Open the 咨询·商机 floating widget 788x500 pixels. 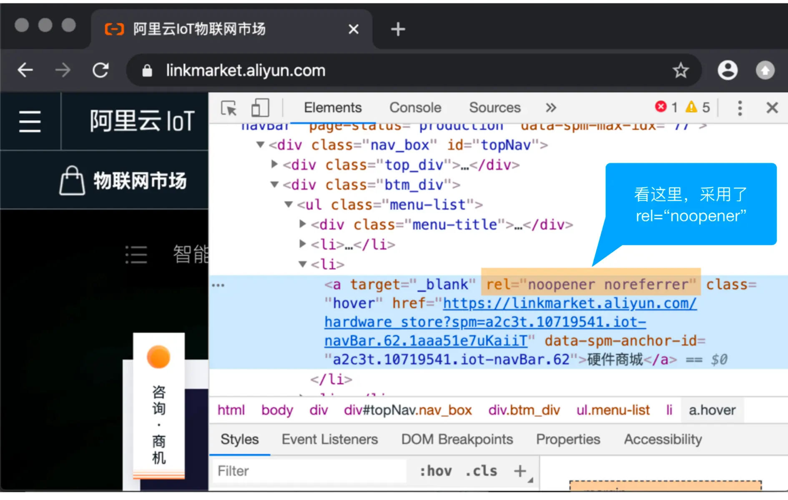point(159,406)
